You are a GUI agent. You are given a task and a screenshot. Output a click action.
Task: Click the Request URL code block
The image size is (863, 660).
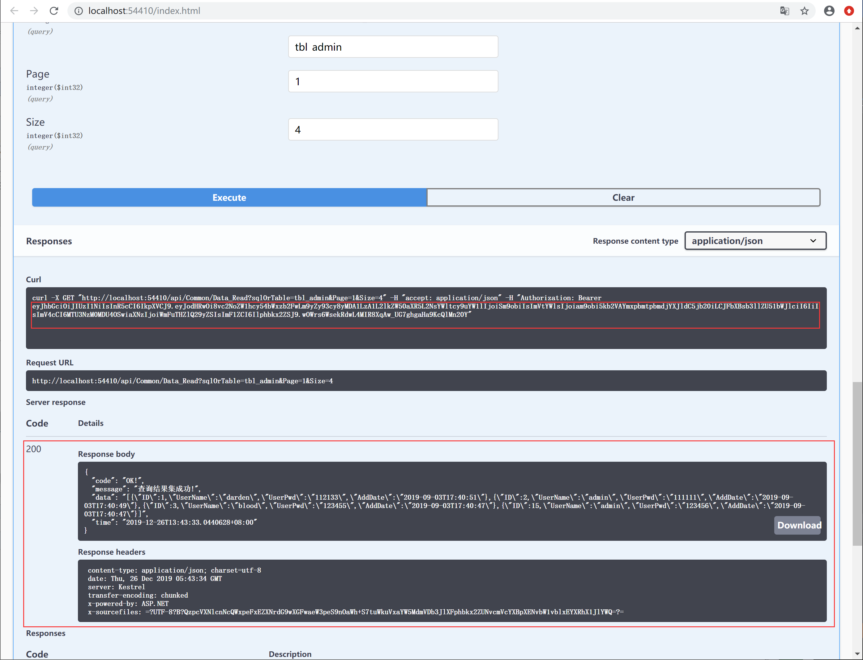click(425, 381)
